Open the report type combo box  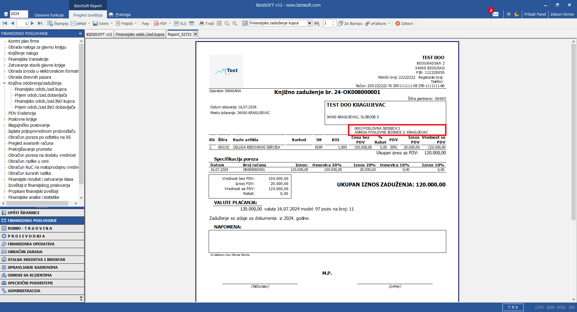(x=309, y=23)
